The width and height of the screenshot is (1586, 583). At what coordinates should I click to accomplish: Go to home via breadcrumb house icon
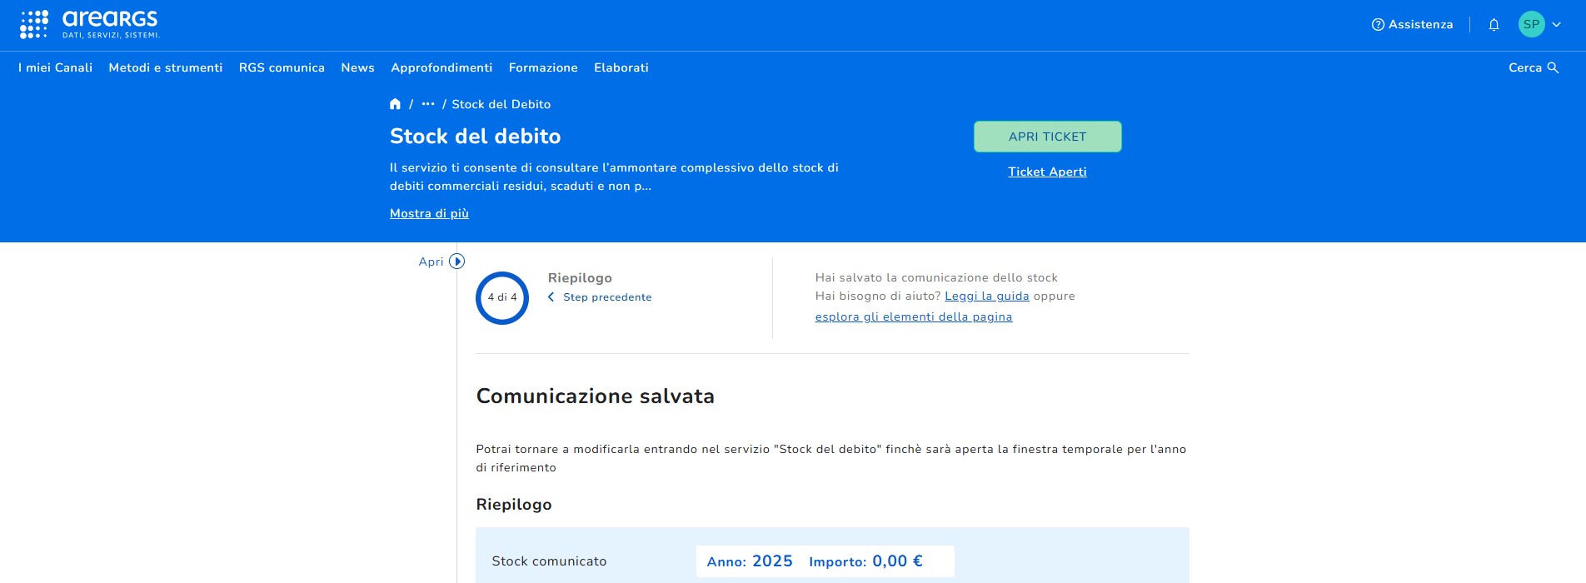click(395, 104)
